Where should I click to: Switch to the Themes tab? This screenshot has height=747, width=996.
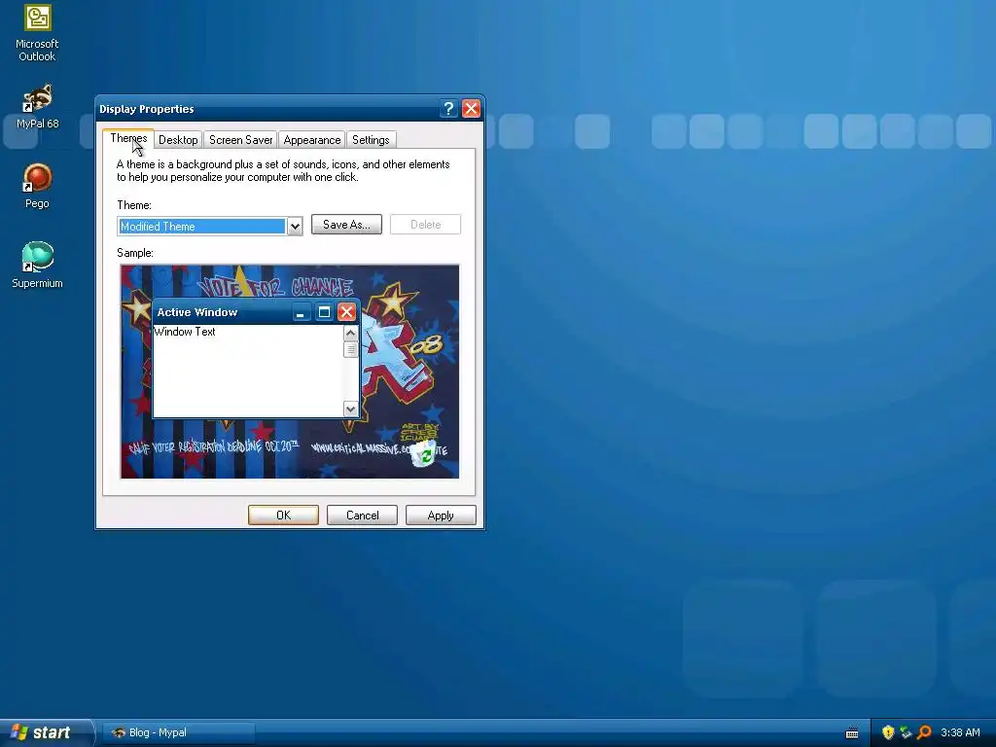click(128, 138)
